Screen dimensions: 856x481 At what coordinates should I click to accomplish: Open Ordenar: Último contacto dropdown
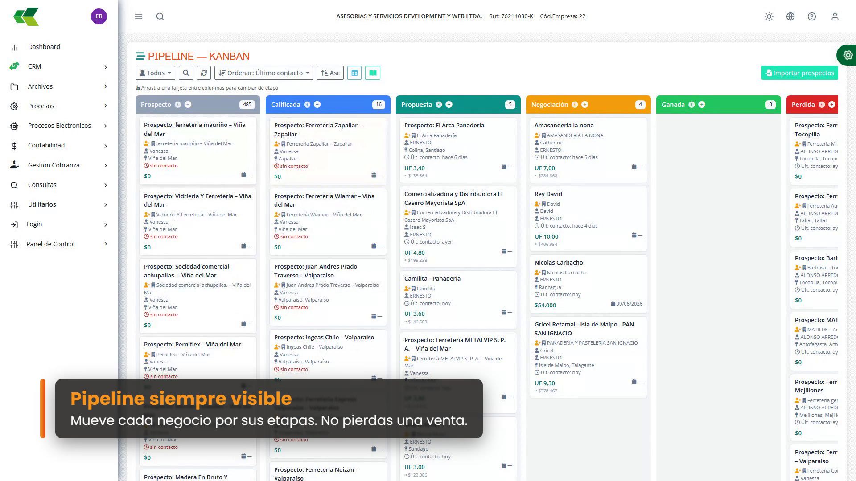[x=264, y=73]
